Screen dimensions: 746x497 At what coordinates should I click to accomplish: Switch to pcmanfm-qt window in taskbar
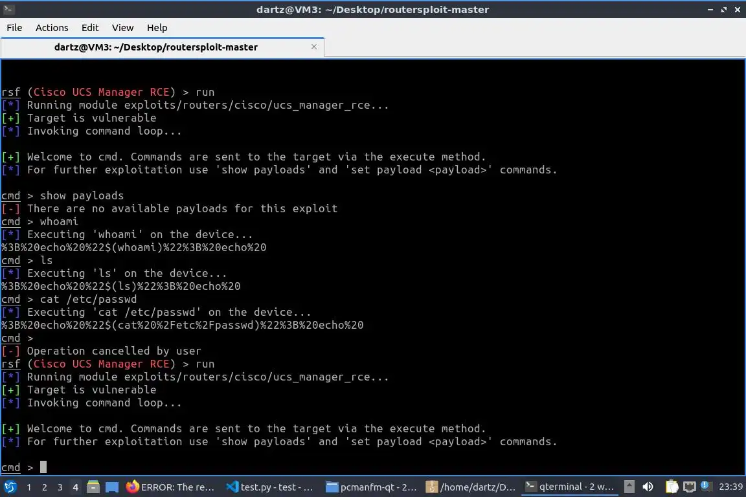pos(372,487)
